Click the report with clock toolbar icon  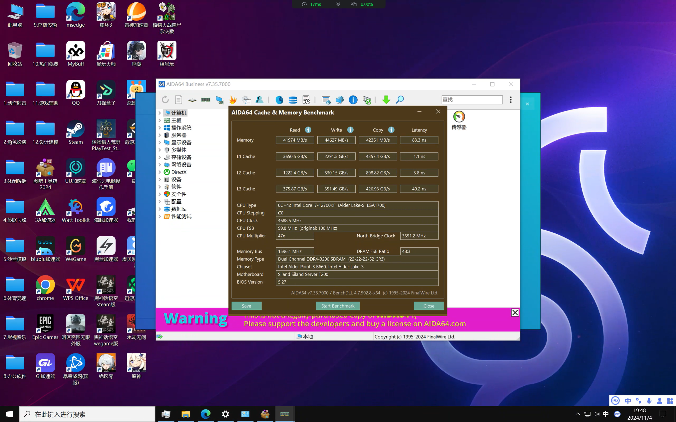click(306, 100)
